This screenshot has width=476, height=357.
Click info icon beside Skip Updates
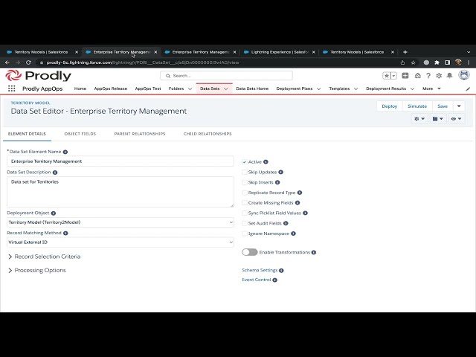click(281, 172)
